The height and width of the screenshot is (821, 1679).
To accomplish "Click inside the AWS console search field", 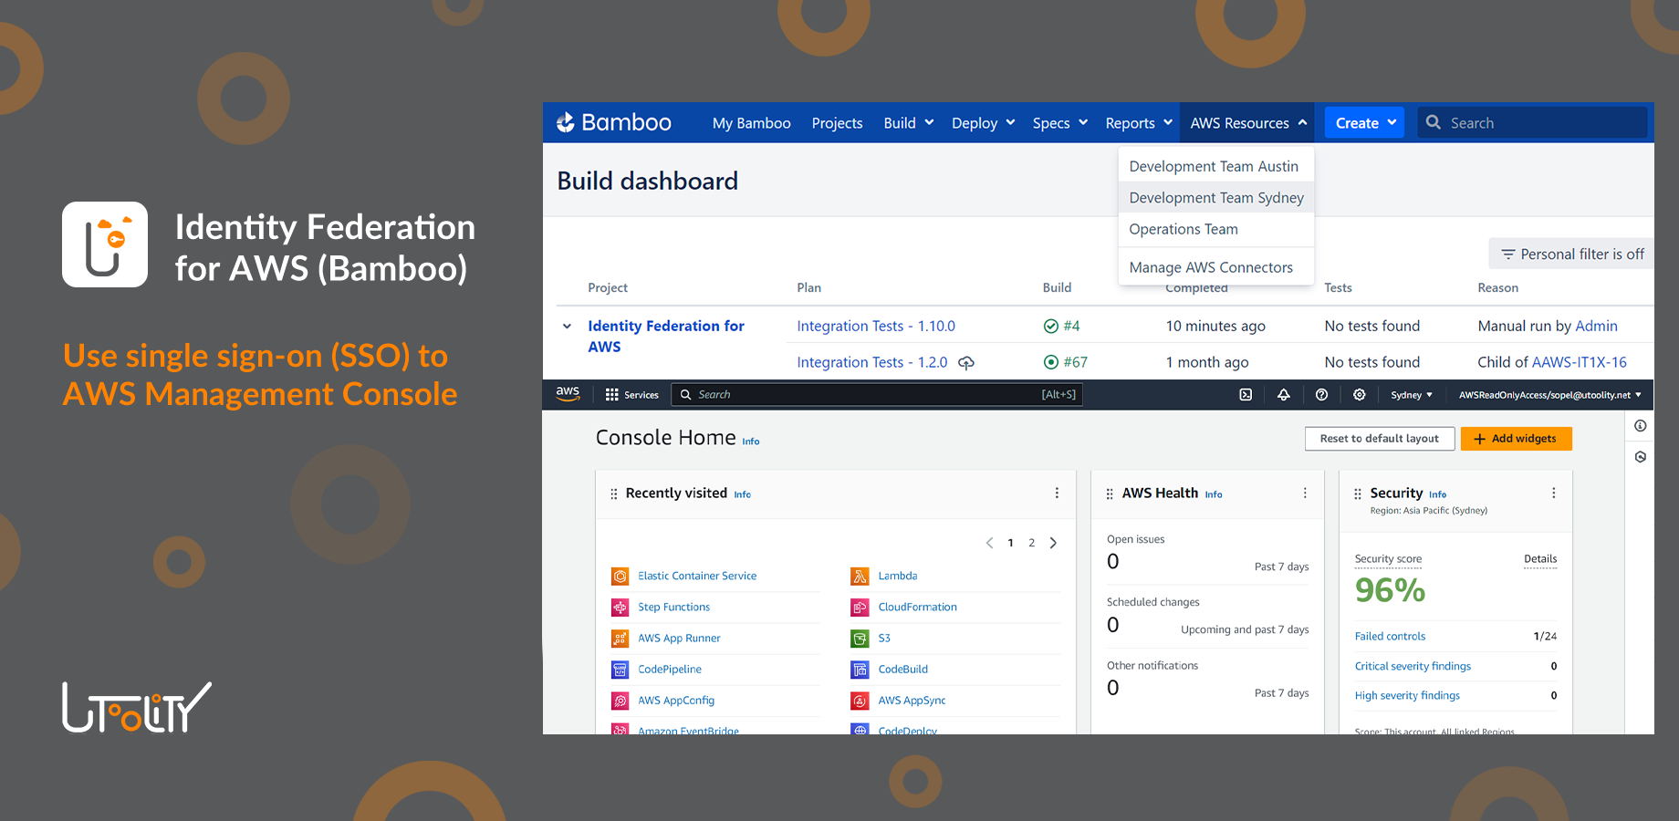I will click(x=876, y=394).
